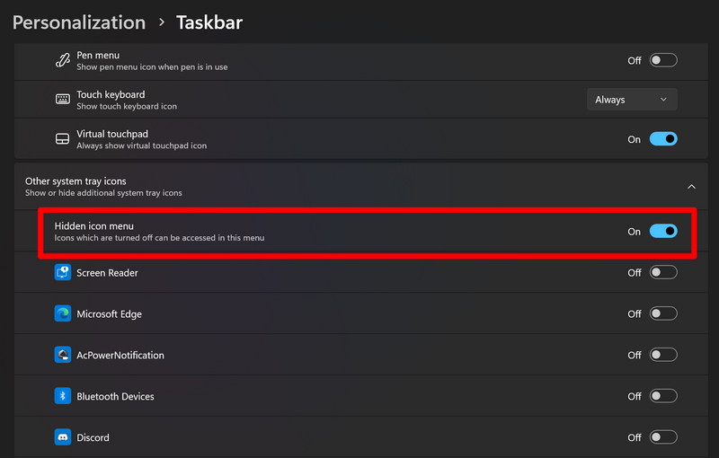Click the Bluetooth Devices icon
The height and width of the screenshot is (458, 719).
[x=63, y=396]
